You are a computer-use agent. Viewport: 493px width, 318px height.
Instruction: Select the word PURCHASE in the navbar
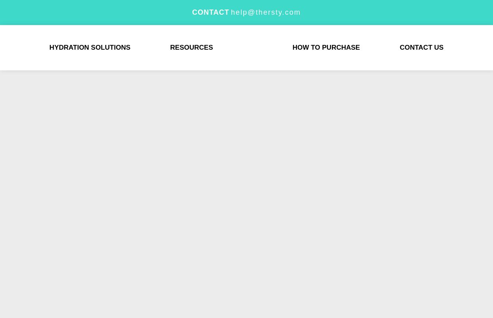[x=341, y=48]
